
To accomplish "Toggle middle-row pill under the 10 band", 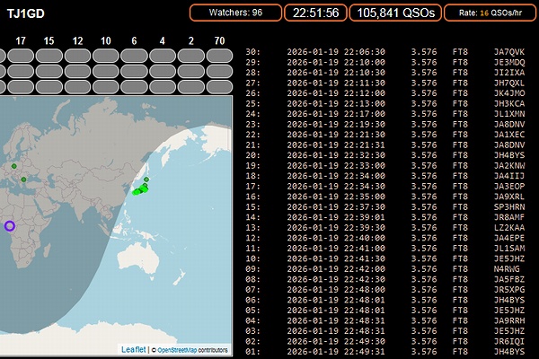I will 106,71.
